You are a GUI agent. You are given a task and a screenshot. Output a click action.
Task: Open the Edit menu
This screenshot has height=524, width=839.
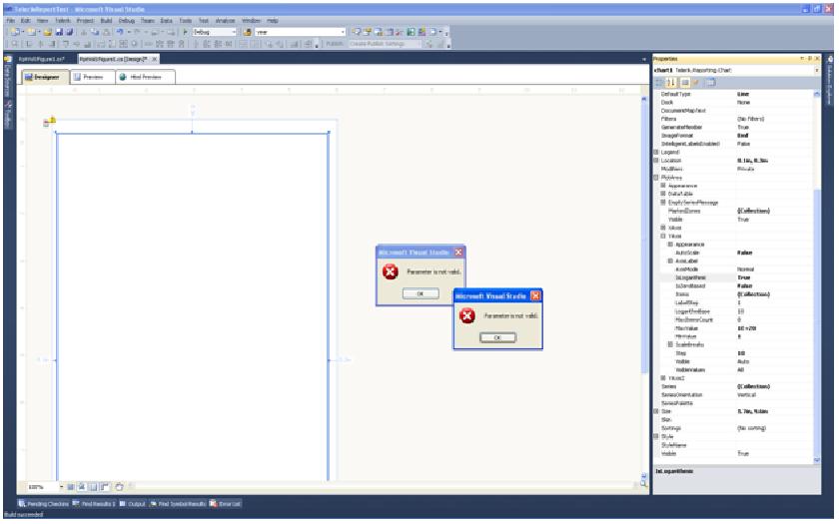(25, 20)
